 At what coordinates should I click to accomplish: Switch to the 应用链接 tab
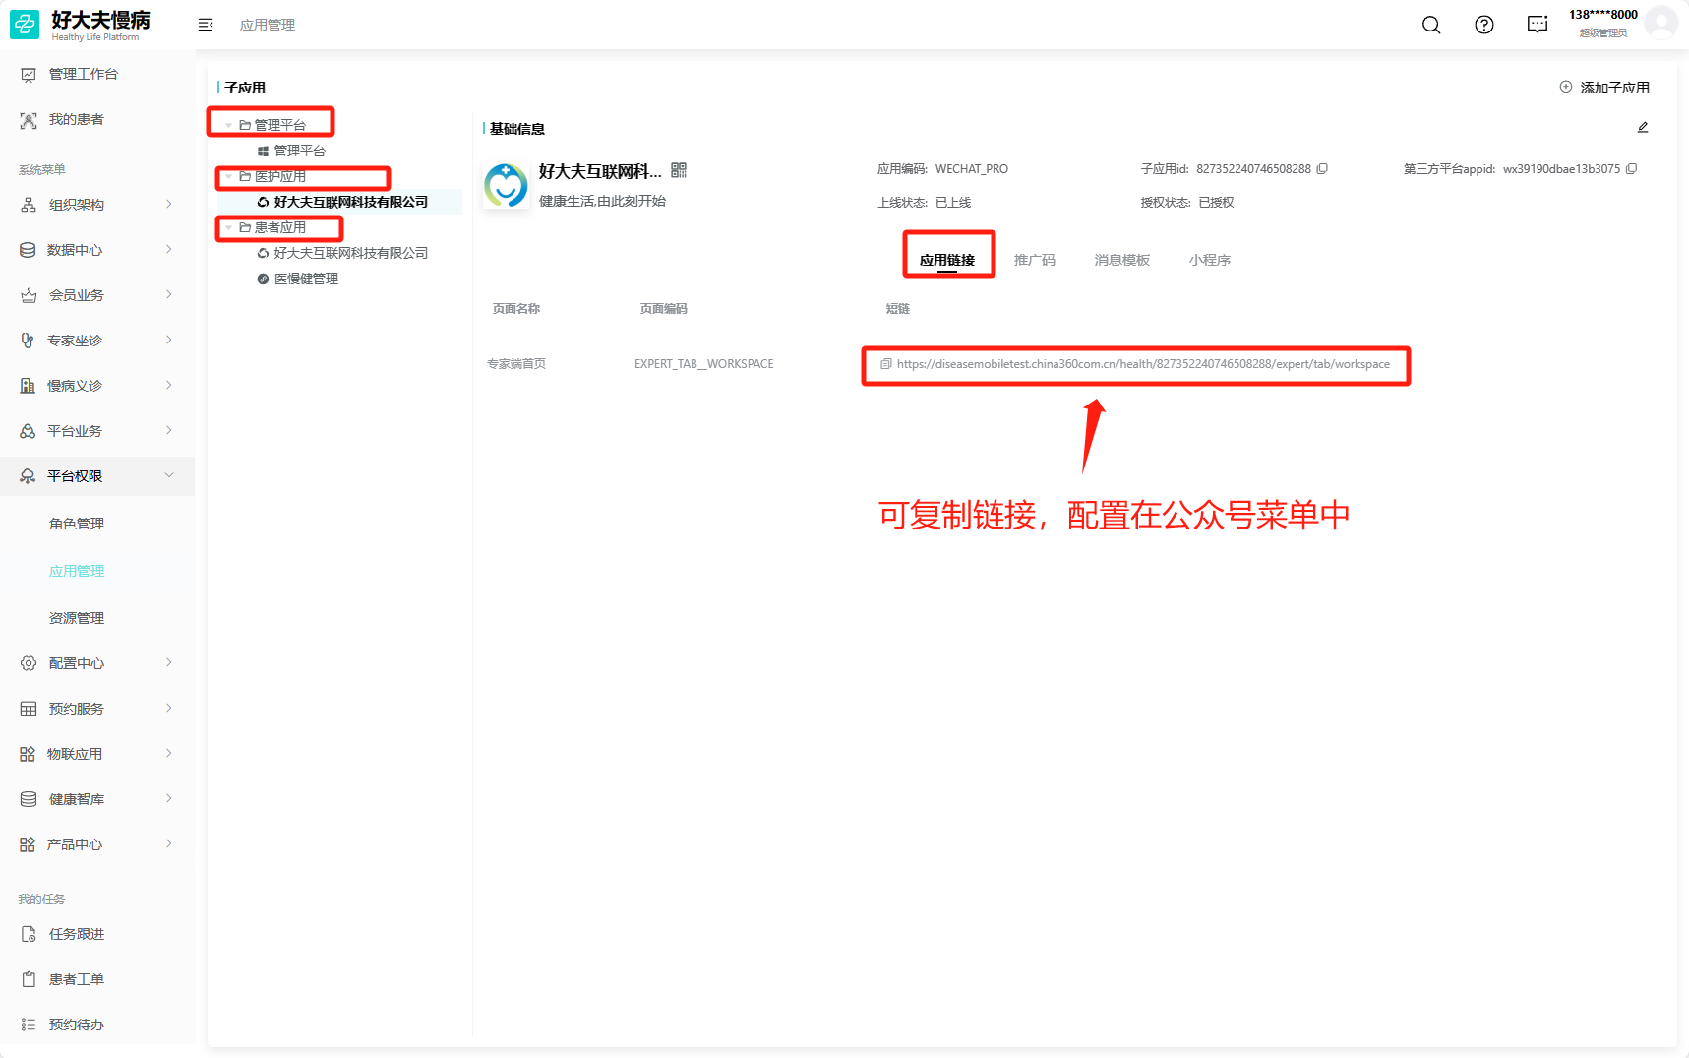click(947, 260)
